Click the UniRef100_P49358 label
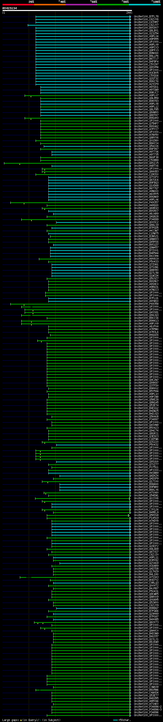This screenshot has height=722, width=163. tap(146, 304)
